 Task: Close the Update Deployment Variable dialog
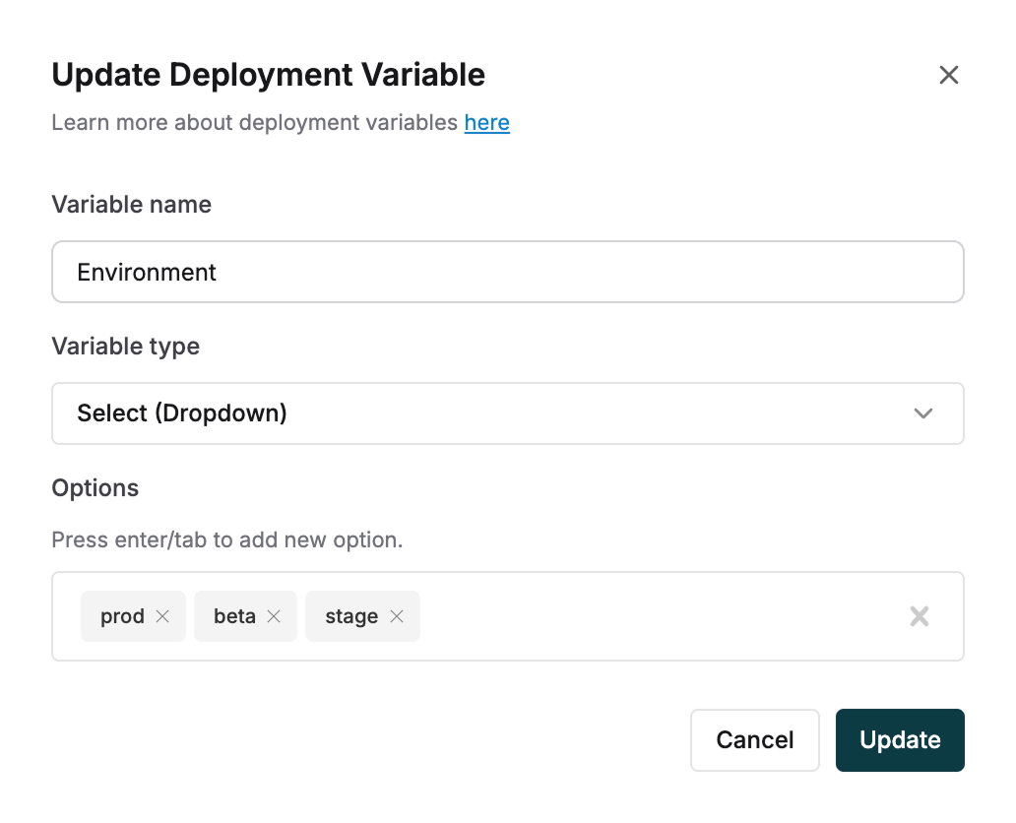[x=948, y=75]
